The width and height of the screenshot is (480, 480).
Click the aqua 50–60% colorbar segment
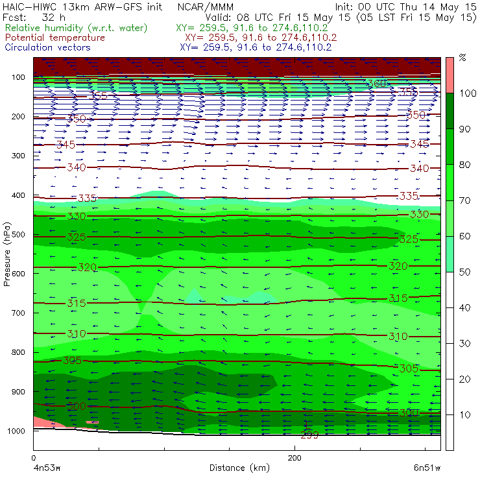pyautogui.click(x=450, y=254)
